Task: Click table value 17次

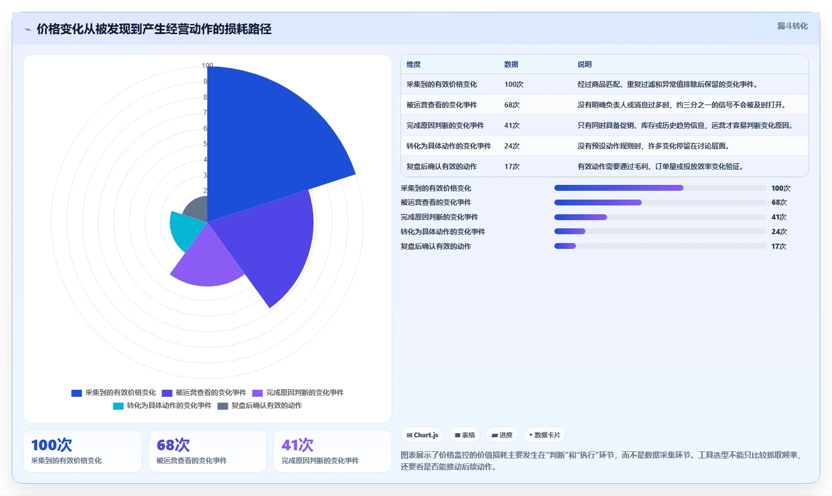Action: pos(512,167)
